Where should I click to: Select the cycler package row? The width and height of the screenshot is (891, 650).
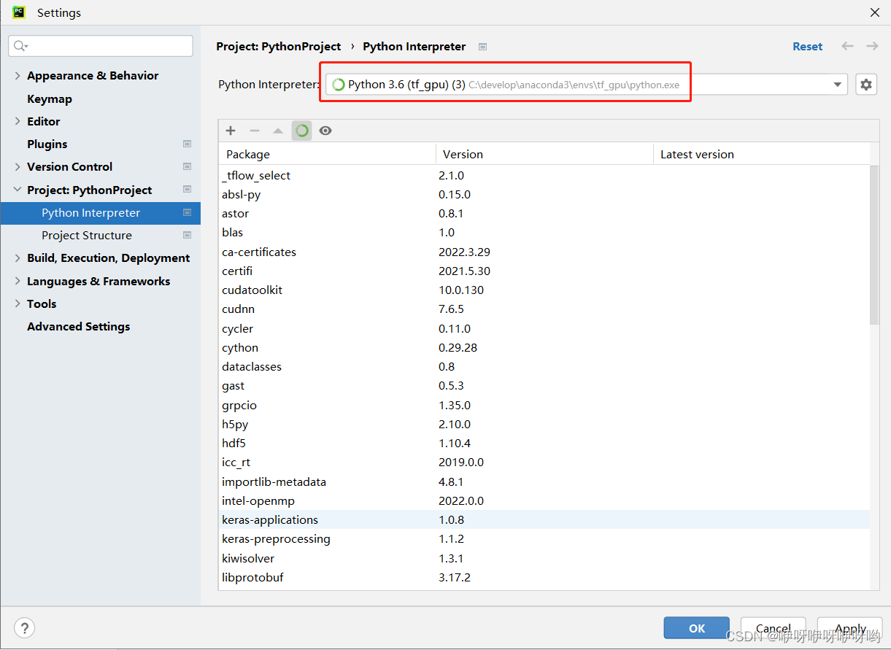click(x=544, y=329)
